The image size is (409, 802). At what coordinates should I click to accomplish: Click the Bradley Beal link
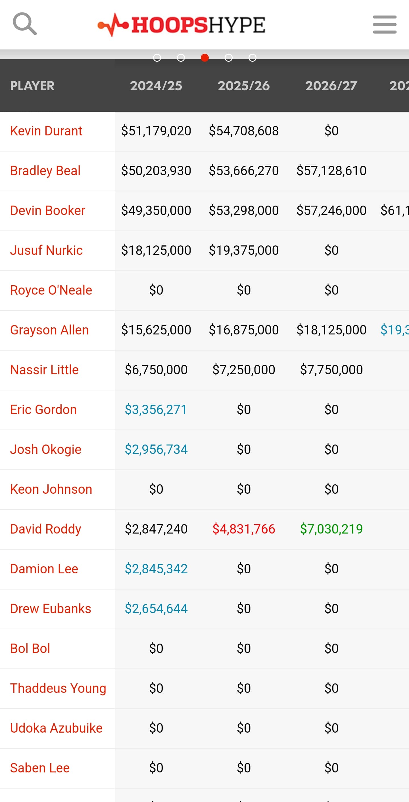tap(45, 171)
